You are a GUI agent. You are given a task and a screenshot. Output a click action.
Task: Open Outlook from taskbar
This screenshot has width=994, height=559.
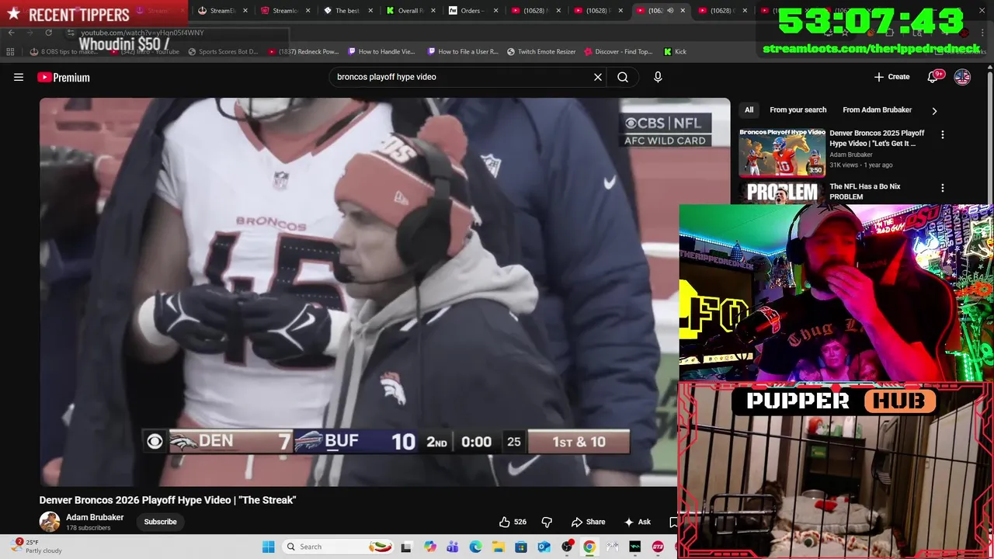tap(544, 547)
